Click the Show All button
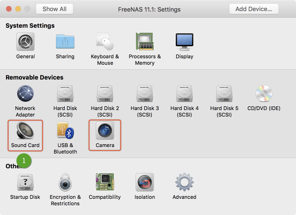This screenshot has height=215, width=296. [x=55, y=9]
